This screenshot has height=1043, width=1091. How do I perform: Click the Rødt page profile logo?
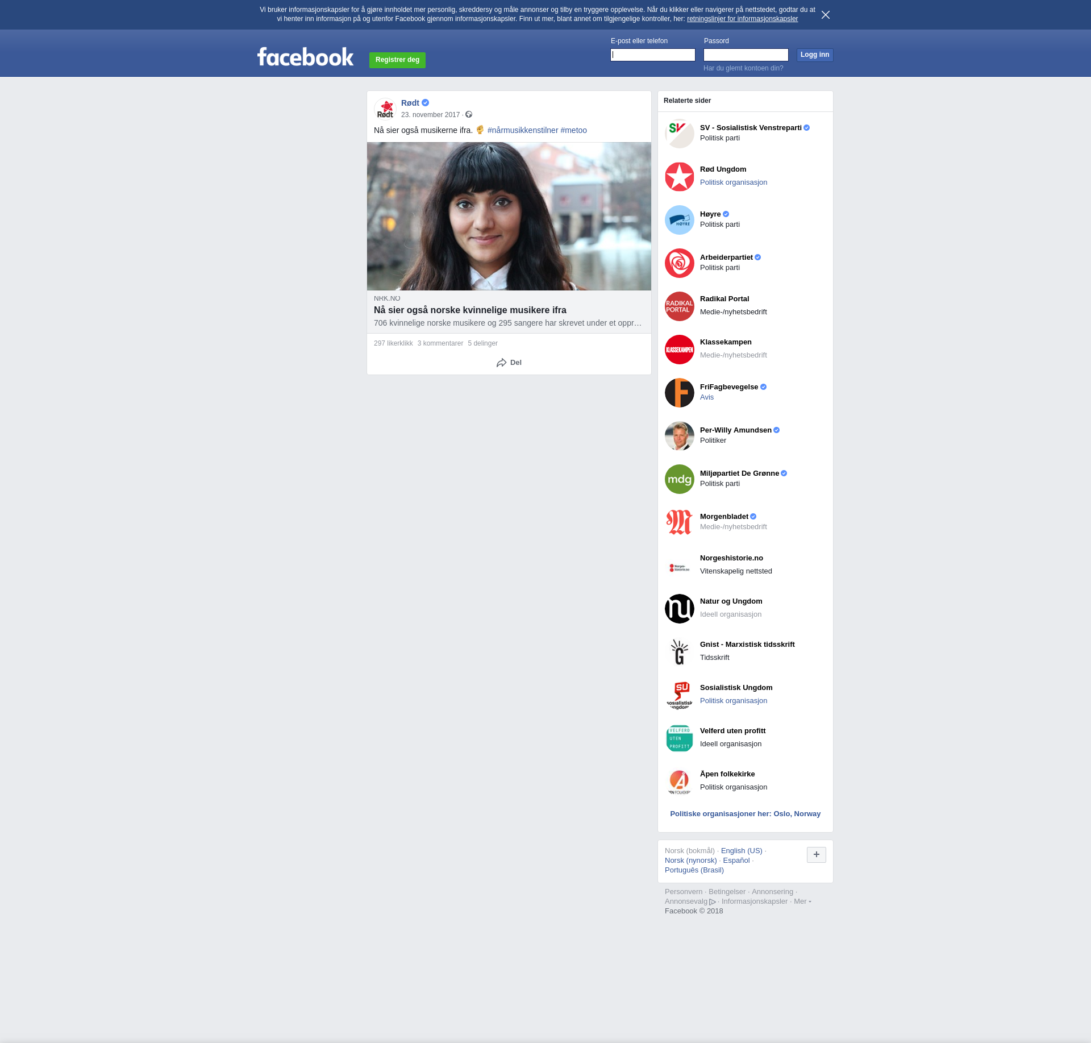(x=385, y=109)
